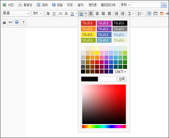Apply red background 가나다 preset
This screenshot has width=169, height=138.
click(88, 23)
